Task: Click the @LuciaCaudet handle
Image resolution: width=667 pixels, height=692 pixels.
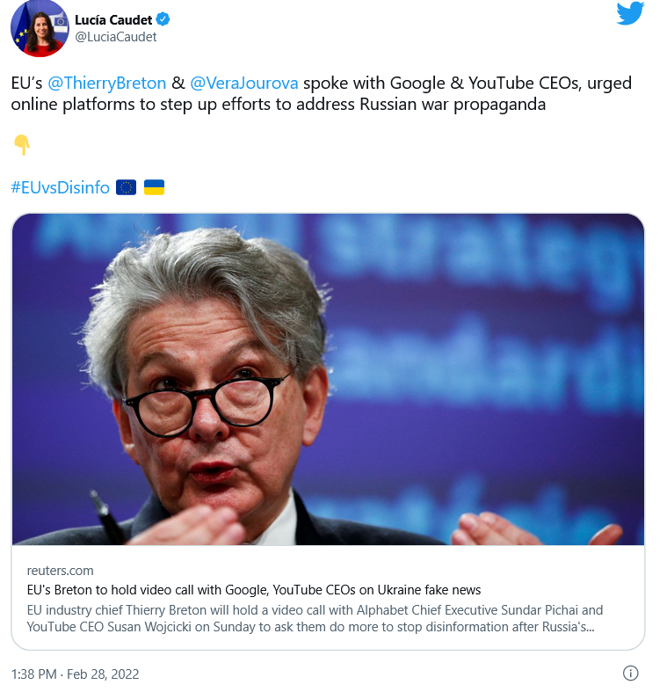Action: click(116, 37)
